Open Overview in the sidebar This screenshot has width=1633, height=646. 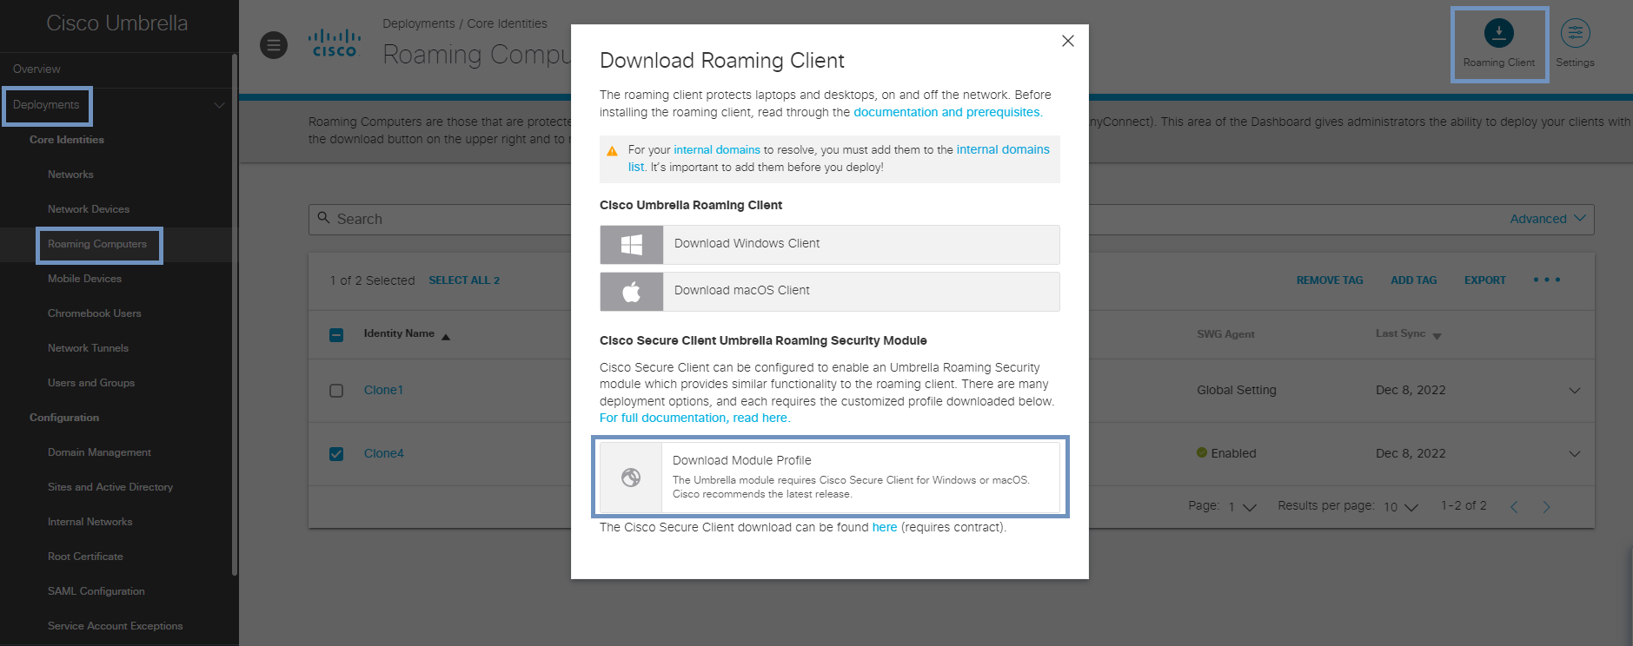[37, 69]
